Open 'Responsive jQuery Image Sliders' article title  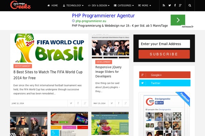(x=108, y=72)
